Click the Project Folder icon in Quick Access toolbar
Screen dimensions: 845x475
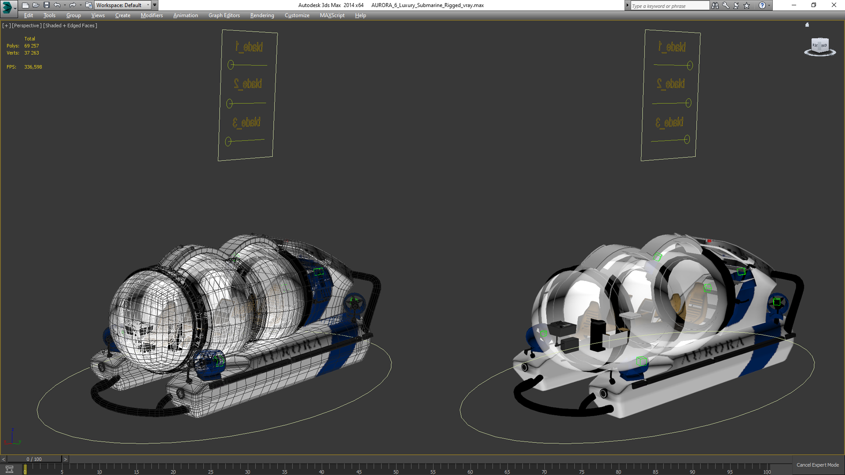[88, 5]
